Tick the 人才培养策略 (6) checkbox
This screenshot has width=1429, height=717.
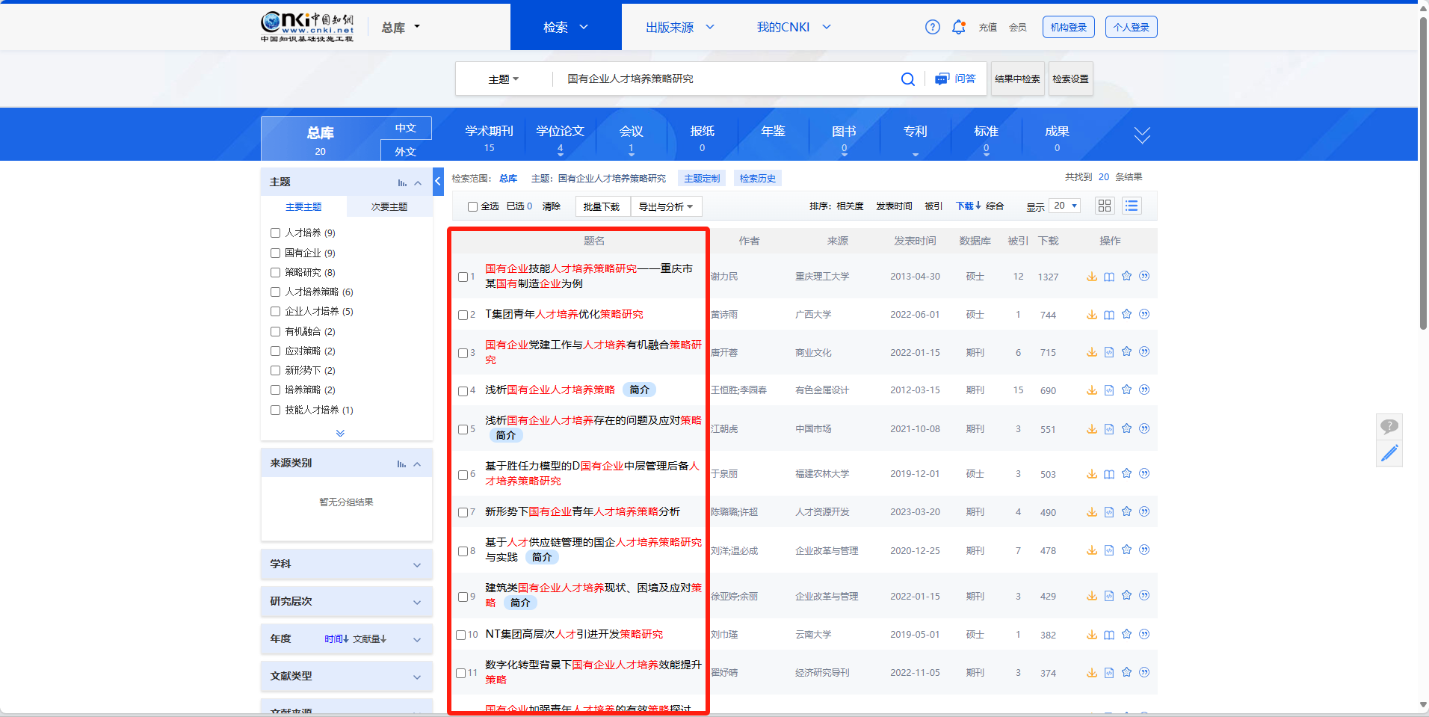click(x=275, y=292)
